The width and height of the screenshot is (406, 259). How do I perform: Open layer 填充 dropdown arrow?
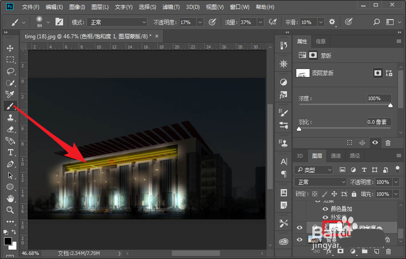[x=396, y=194]
